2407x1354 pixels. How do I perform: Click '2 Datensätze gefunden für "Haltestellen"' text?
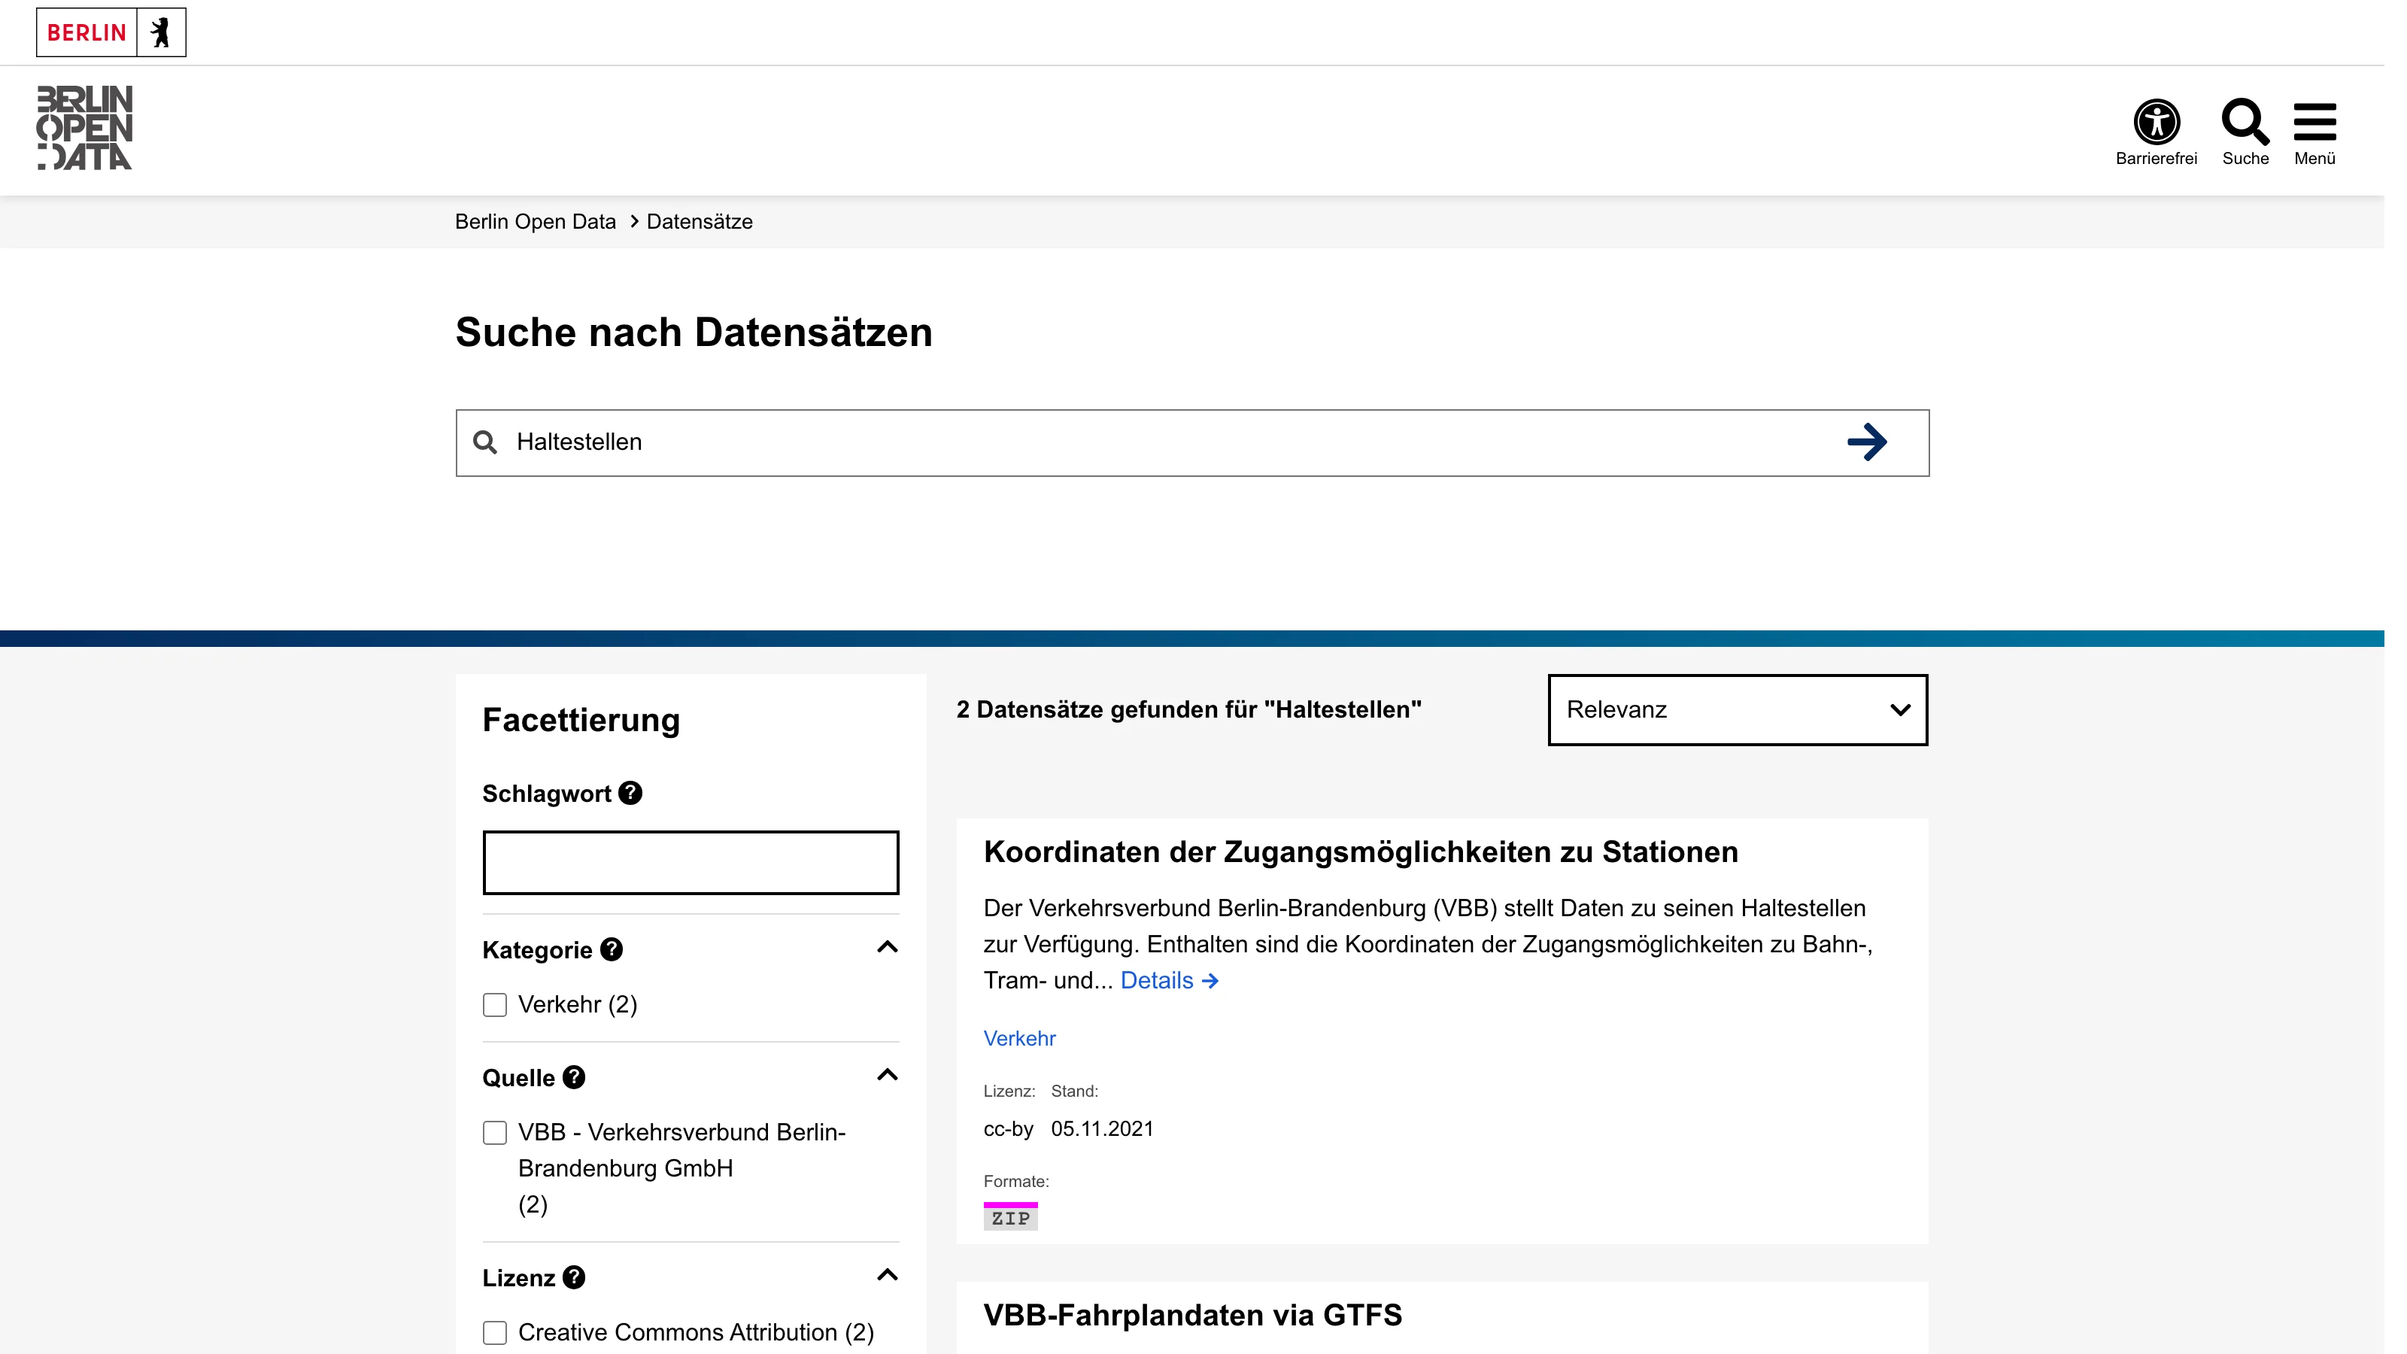(x=1188, y=710)
